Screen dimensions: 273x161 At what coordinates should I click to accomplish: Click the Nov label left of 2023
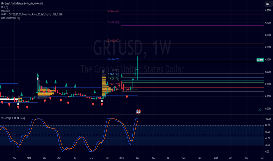coord(14,158)
